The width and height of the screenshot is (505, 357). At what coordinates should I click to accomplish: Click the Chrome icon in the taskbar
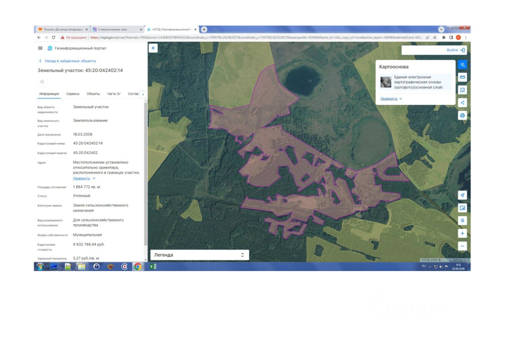(138, 266)
